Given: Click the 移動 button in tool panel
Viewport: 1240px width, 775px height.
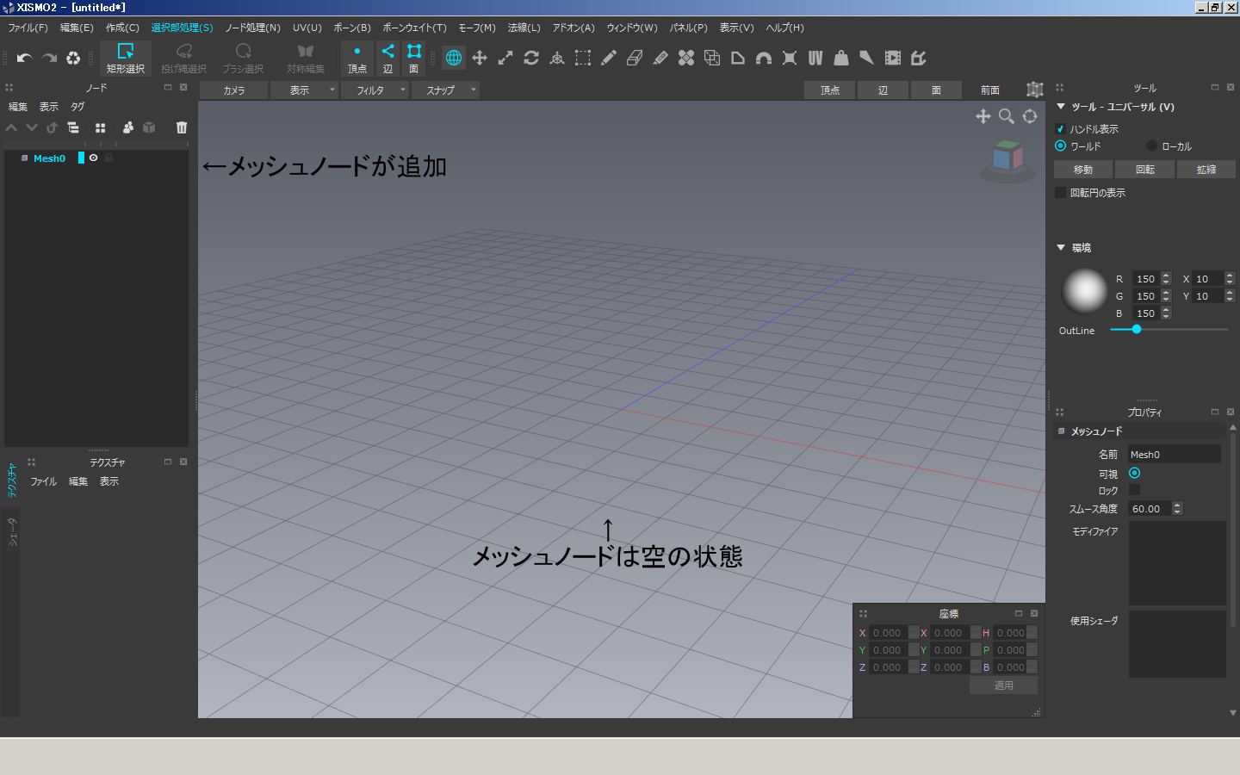Looking at the screenshot, I should pos(1083,169).
